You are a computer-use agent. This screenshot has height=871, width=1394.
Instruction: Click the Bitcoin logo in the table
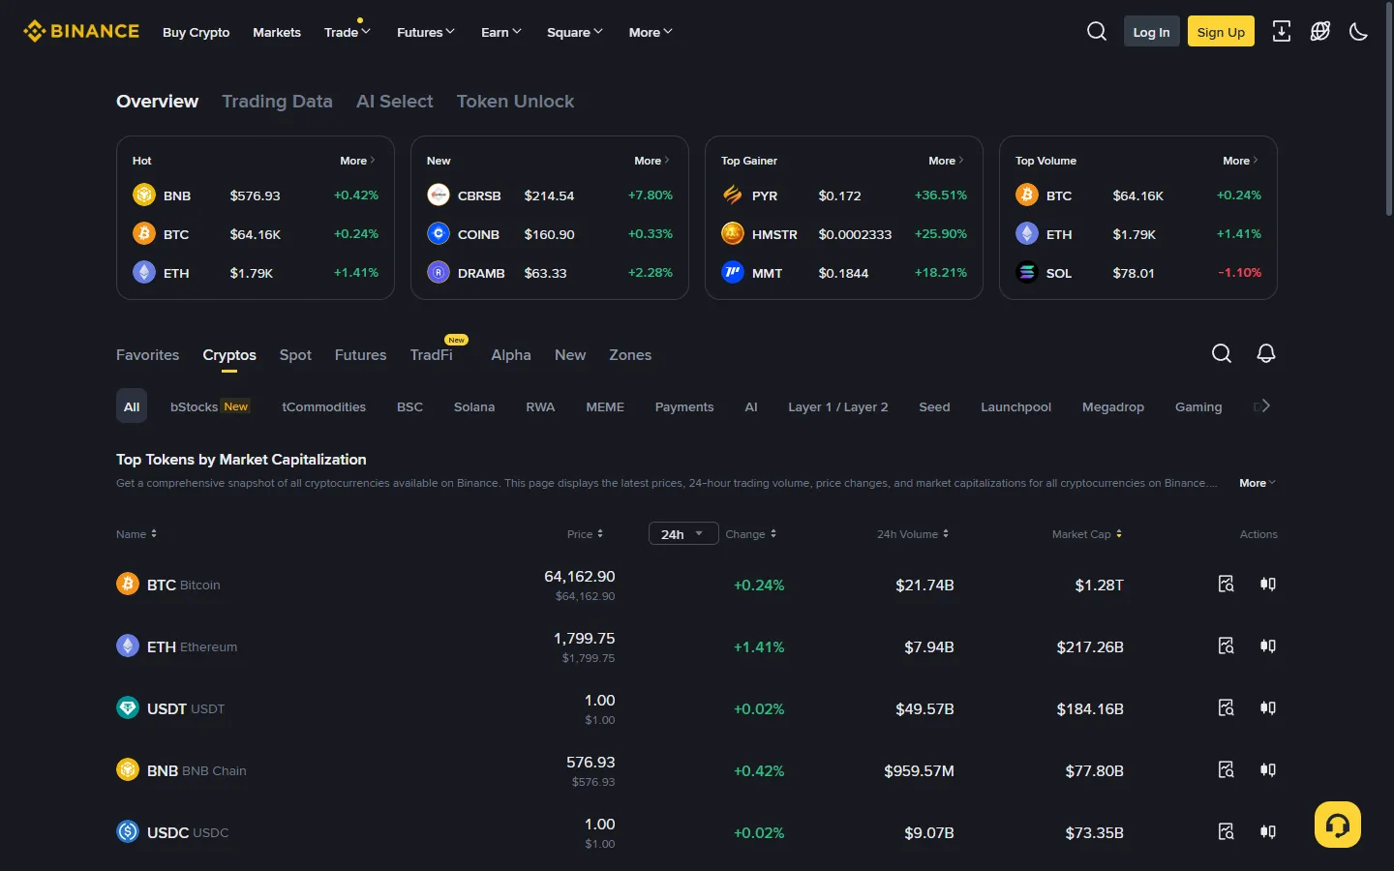click(128, 584)
